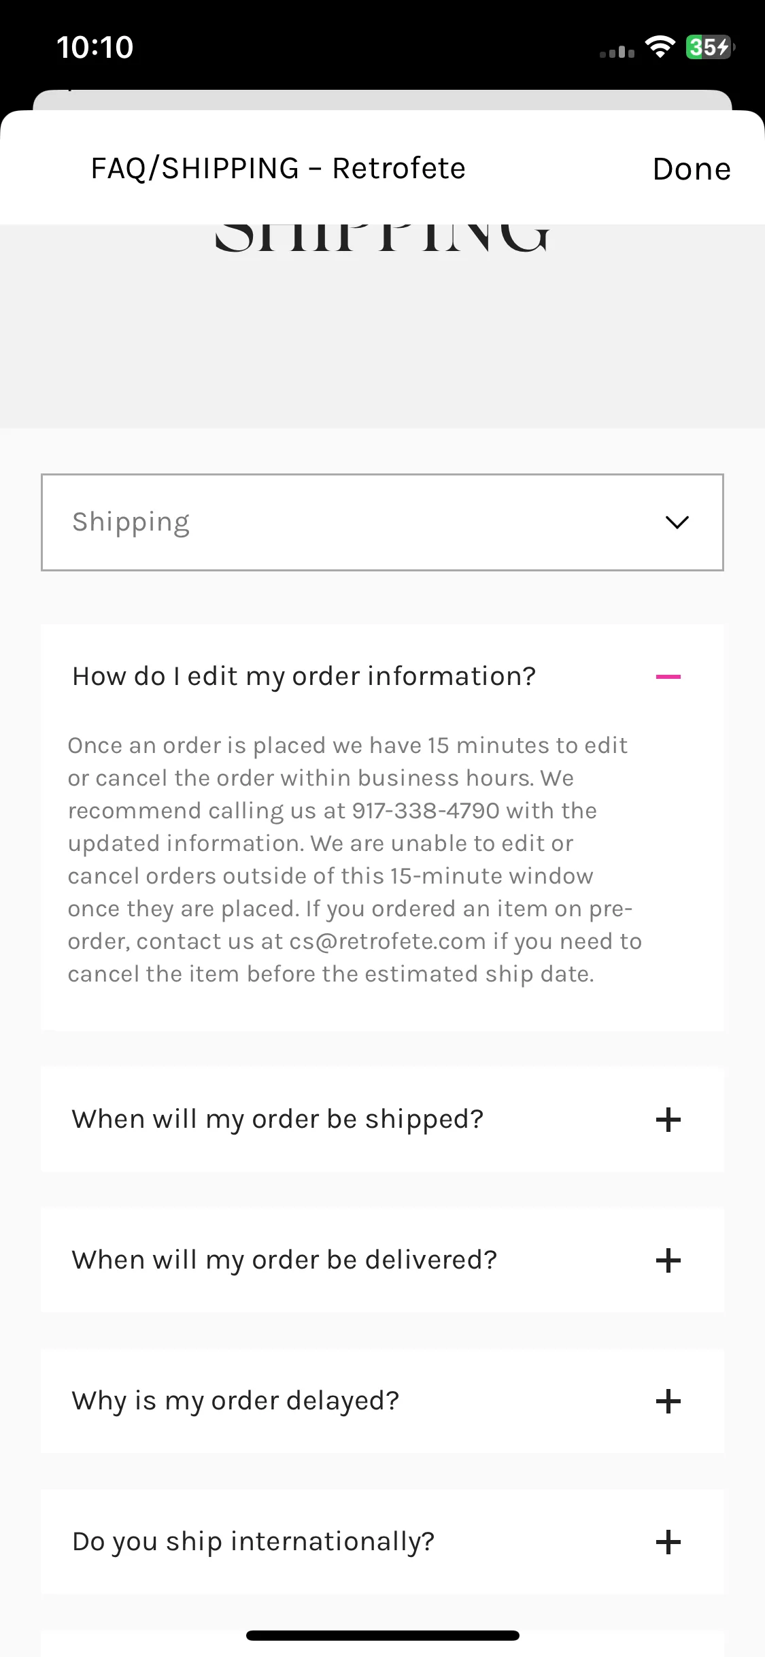Expand the 'When will my order be shipped?' question
The height and width of the screenshot is (1657, 765).
pyautogui.click(x=382, y=1120)
